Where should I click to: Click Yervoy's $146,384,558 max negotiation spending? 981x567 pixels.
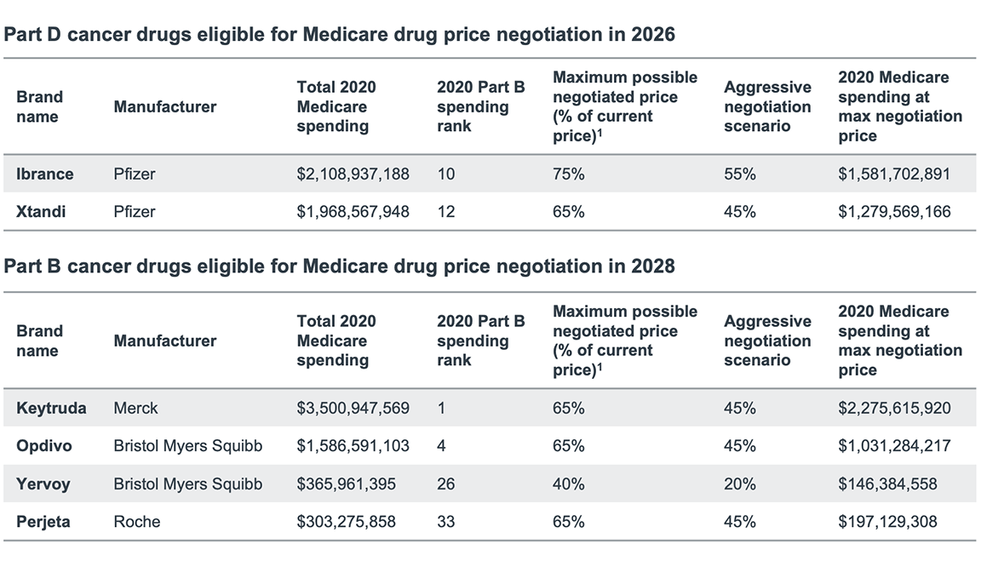[887, 484]
